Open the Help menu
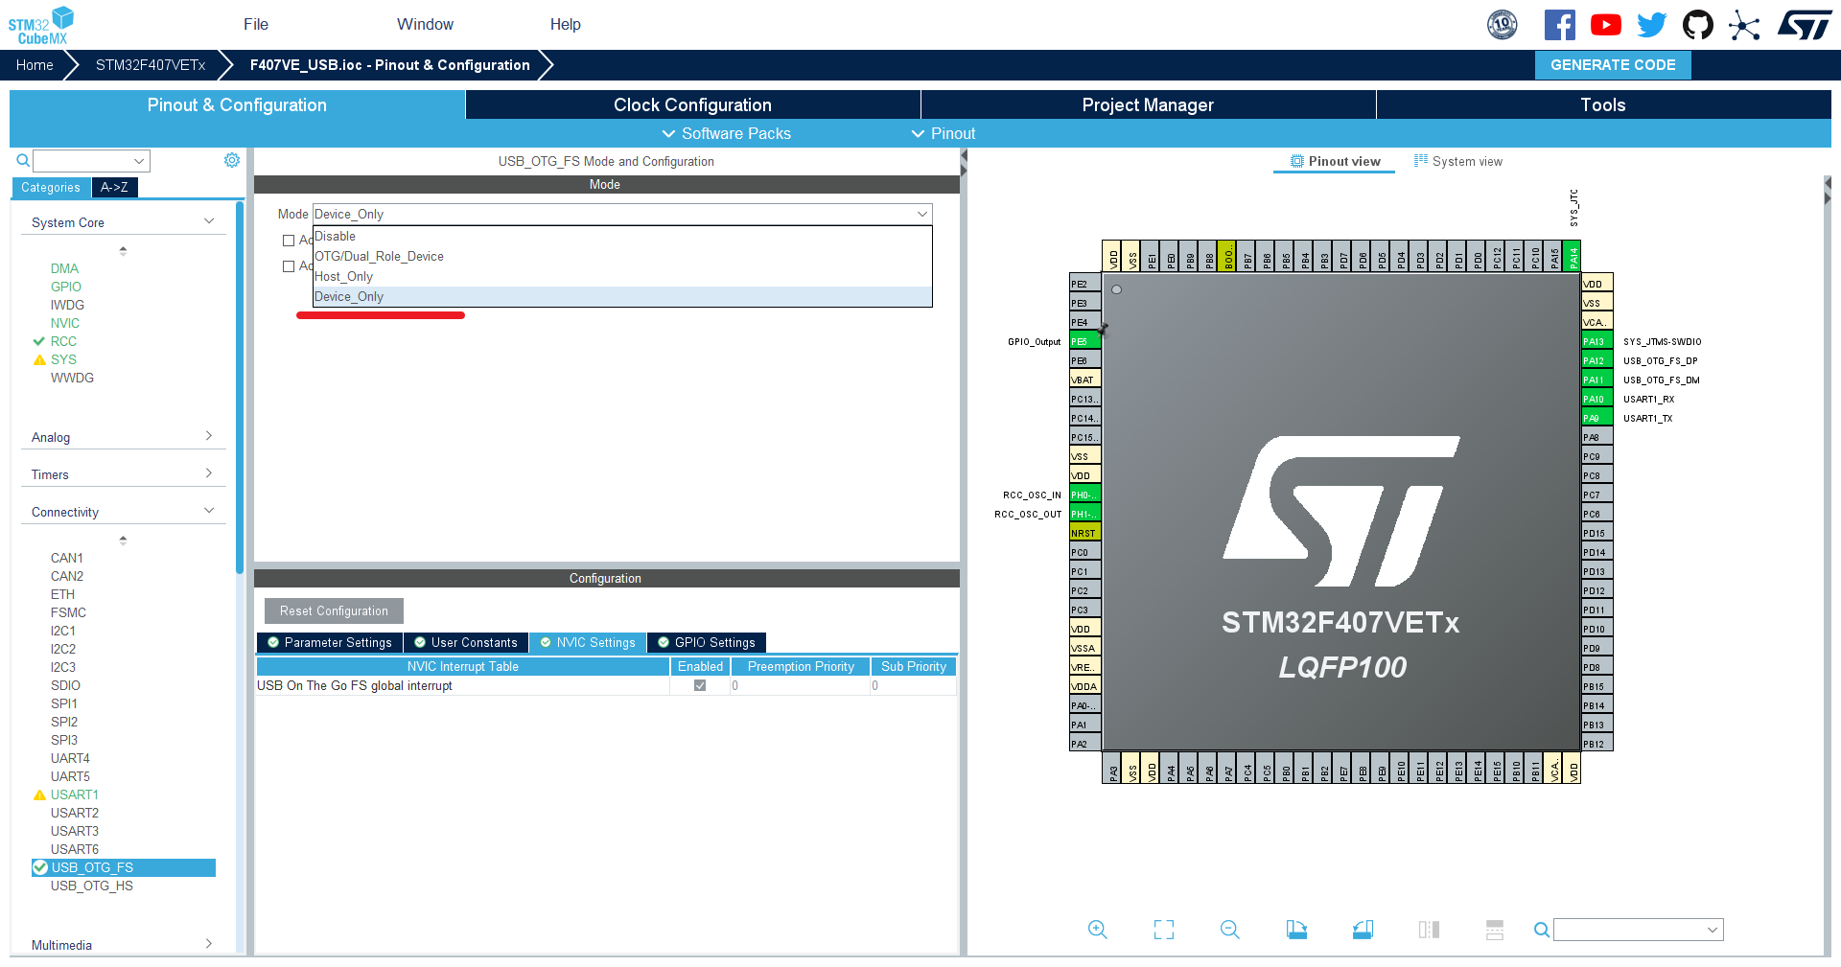This screenshot has width=1841, height=967. [566, 24]
